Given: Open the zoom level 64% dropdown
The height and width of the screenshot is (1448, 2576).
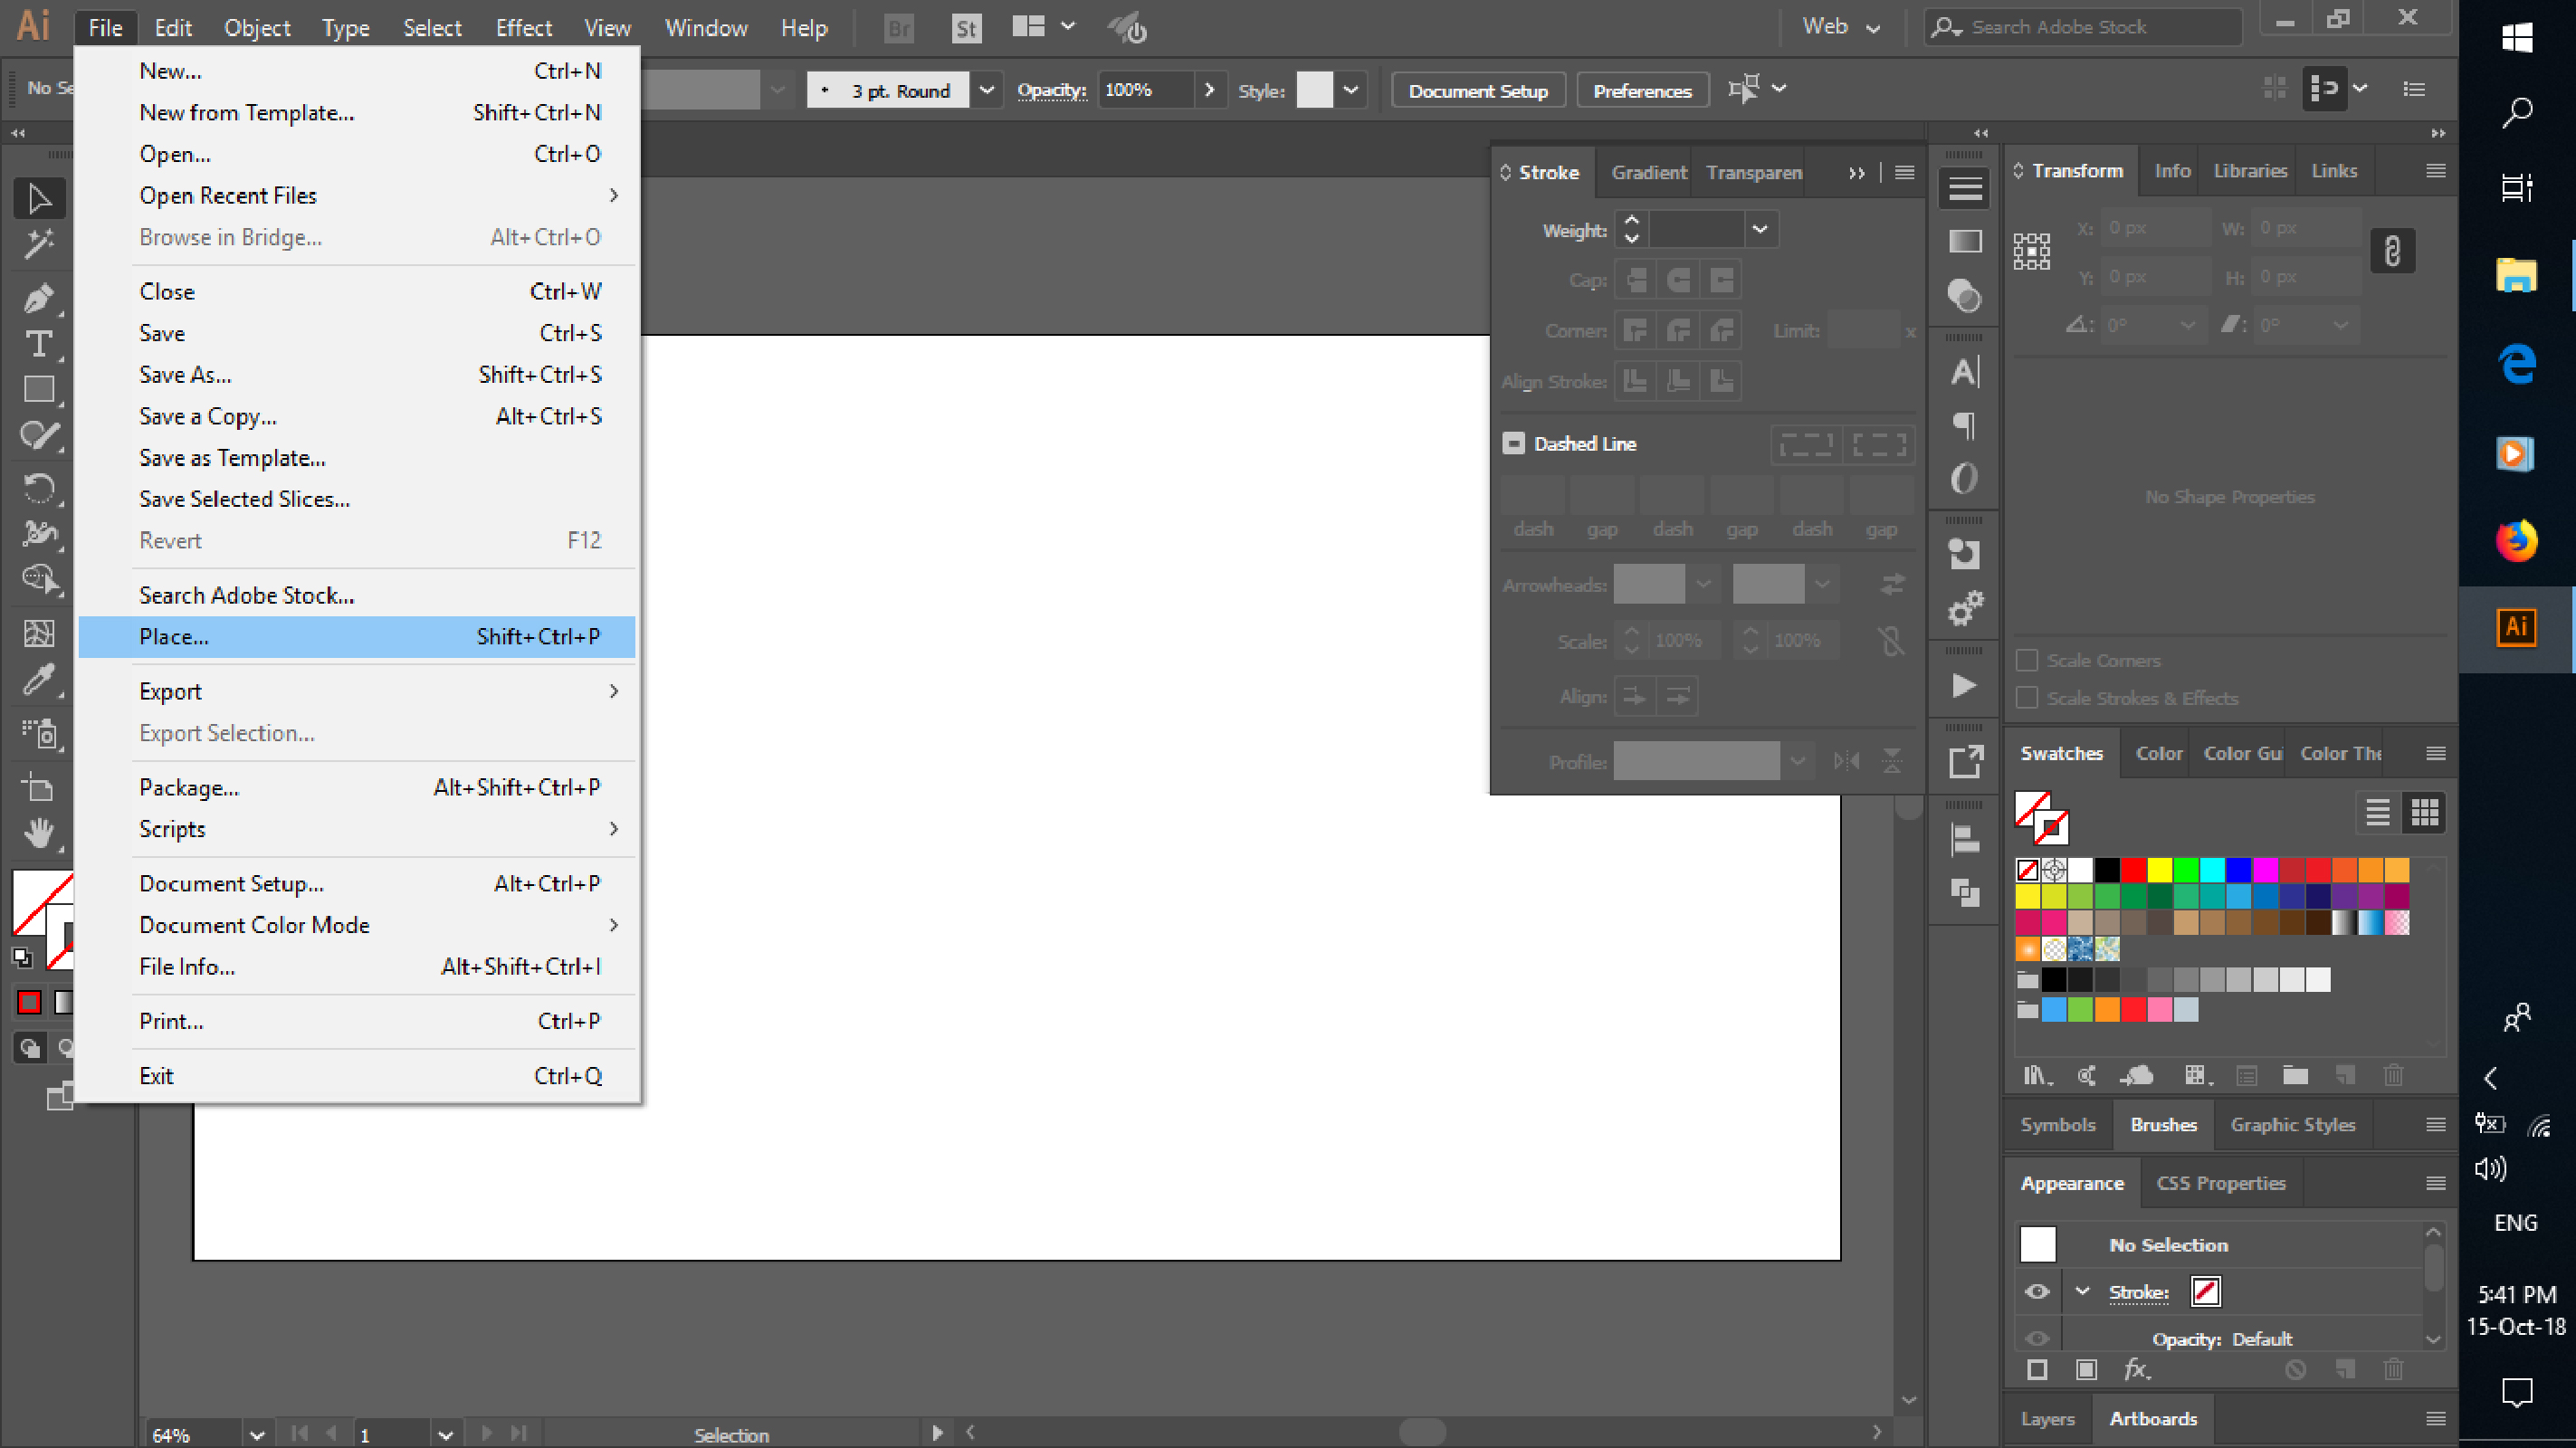Looking at the screenshot, I should coord(256,1435).
